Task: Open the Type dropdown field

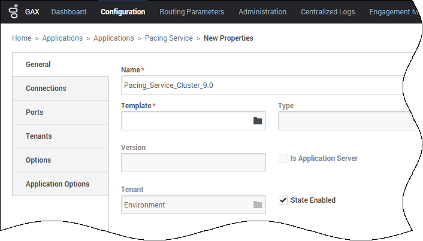Action: 348,121
